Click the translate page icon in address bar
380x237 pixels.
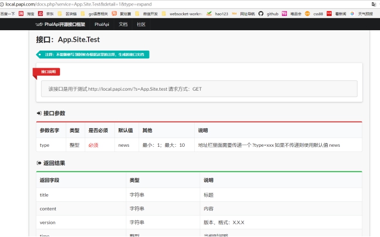(x=374, y=4)
